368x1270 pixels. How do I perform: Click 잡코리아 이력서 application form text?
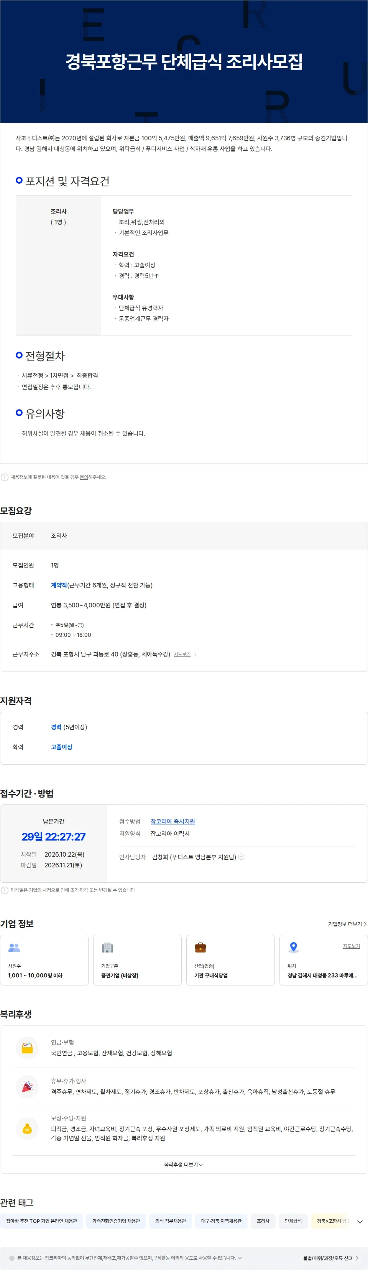point(170,834)
